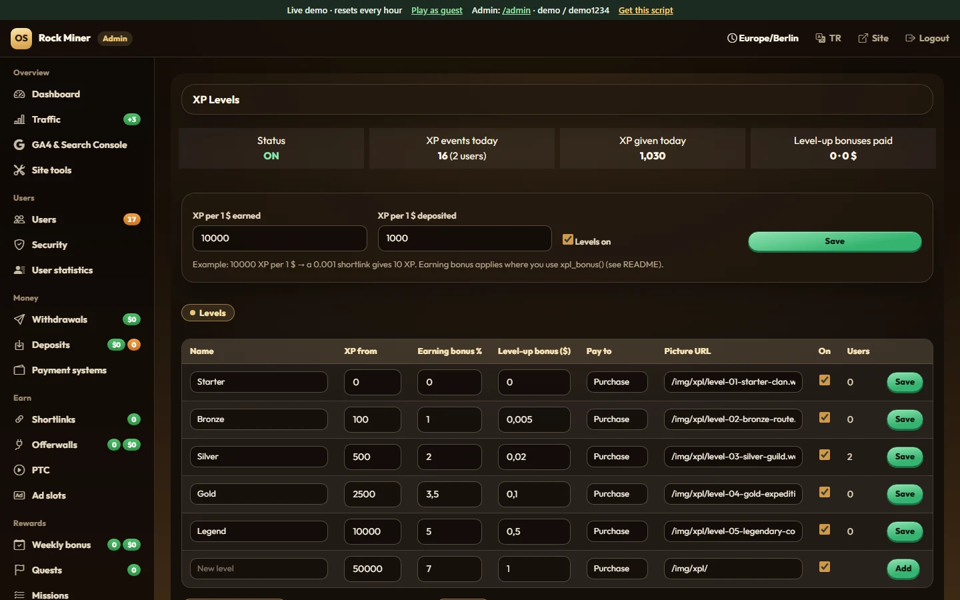This screenshot has width=960, height=600.
Task: Click the PTC play-circle icon
Action: (19, 470)
